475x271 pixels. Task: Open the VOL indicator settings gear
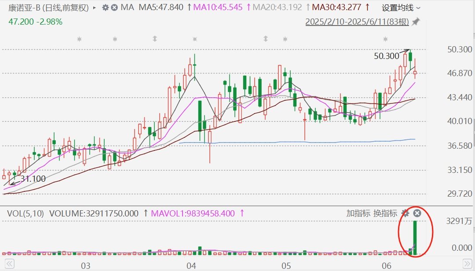pos(406,213)
